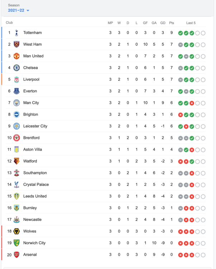Click the Chelsea club crest

pyautogui.click(x=16, y=68)
